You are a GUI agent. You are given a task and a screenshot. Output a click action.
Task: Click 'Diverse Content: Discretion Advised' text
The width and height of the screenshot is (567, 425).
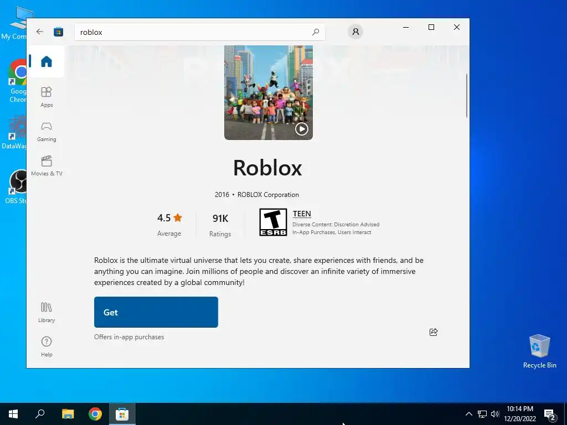pos(336,225)
